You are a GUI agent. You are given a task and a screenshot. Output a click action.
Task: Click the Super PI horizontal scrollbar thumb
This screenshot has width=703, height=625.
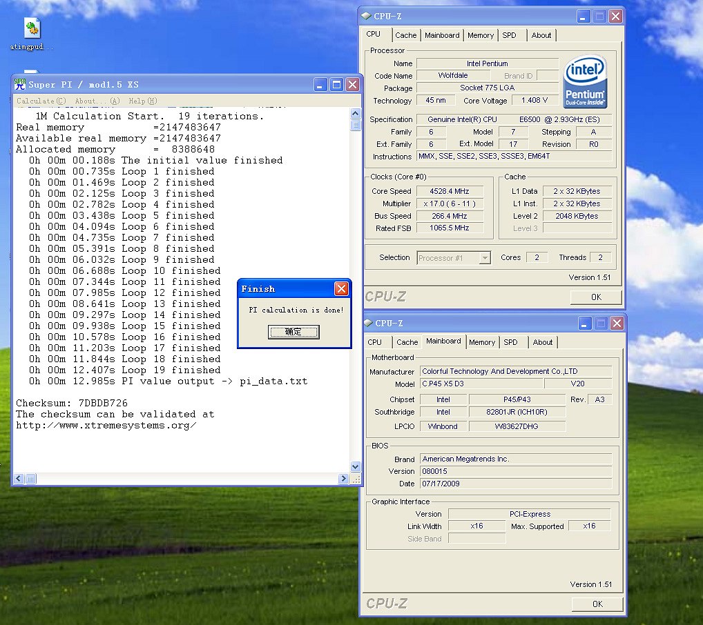point(30,479)
